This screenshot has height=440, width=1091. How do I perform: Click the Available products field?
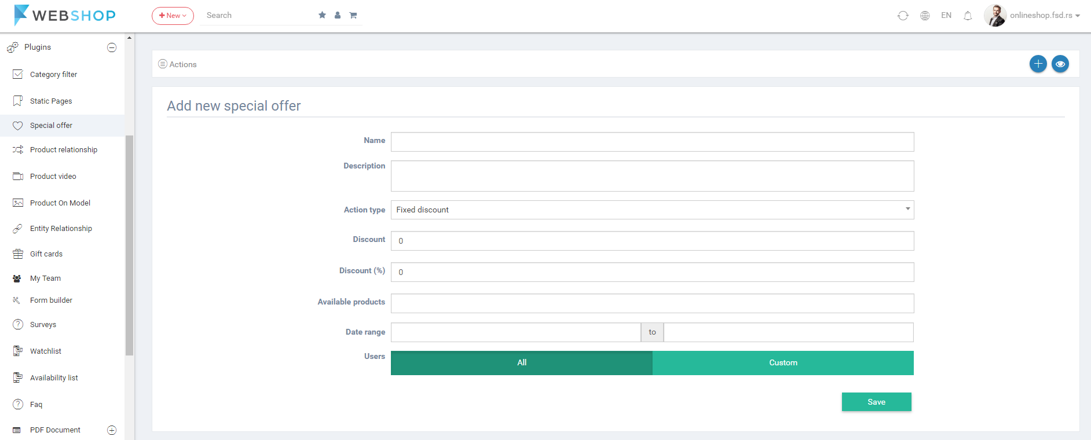pyautogui.click(x=653, y=303)
